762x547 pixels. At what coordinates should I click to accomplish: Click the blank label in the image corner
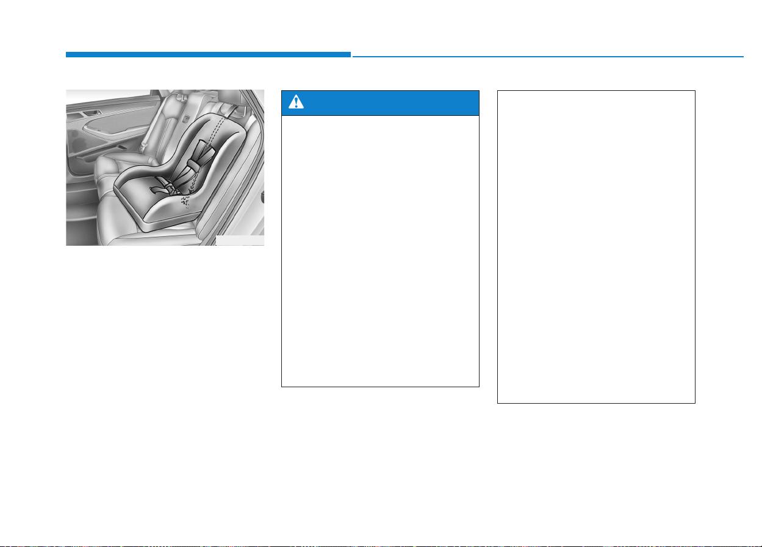click(x=240, y=240)
